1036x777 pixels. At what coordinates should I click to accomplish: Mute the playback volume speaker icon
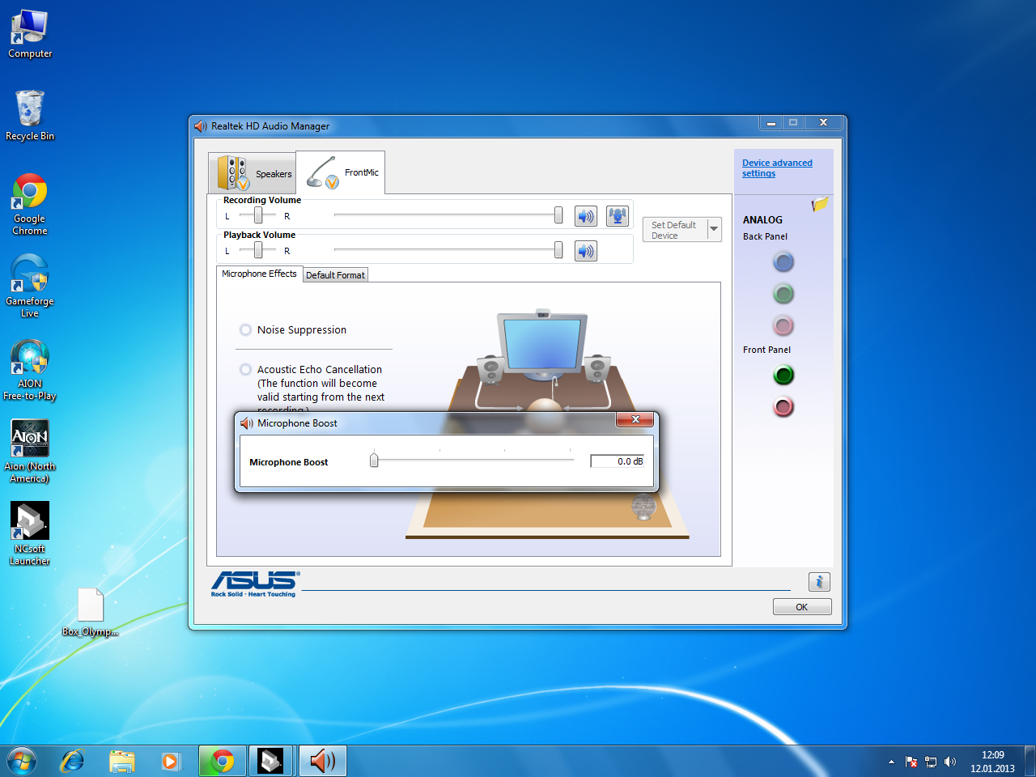tap(586, 251)
